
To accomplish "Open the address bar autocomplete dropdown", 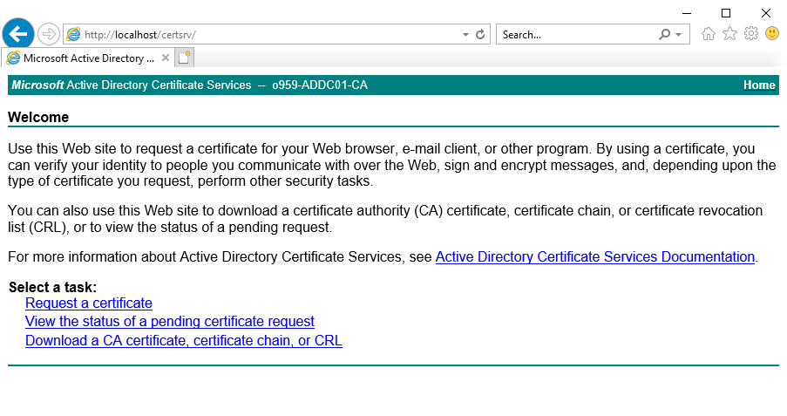I will click(x=465, y=35).
